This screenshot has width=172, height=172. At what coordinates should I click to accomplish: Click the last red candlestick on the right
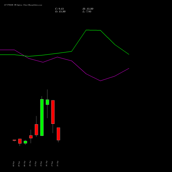pyautogui.click(x=58, y=134)
